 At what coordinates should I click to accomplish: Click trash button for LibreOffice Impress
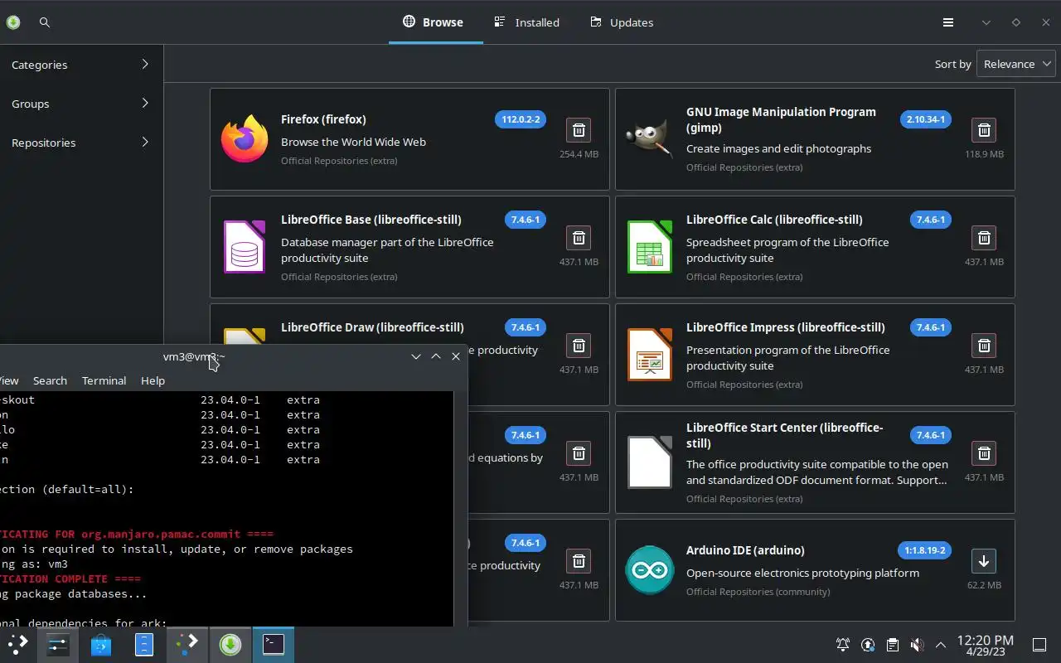coord(984,346)
